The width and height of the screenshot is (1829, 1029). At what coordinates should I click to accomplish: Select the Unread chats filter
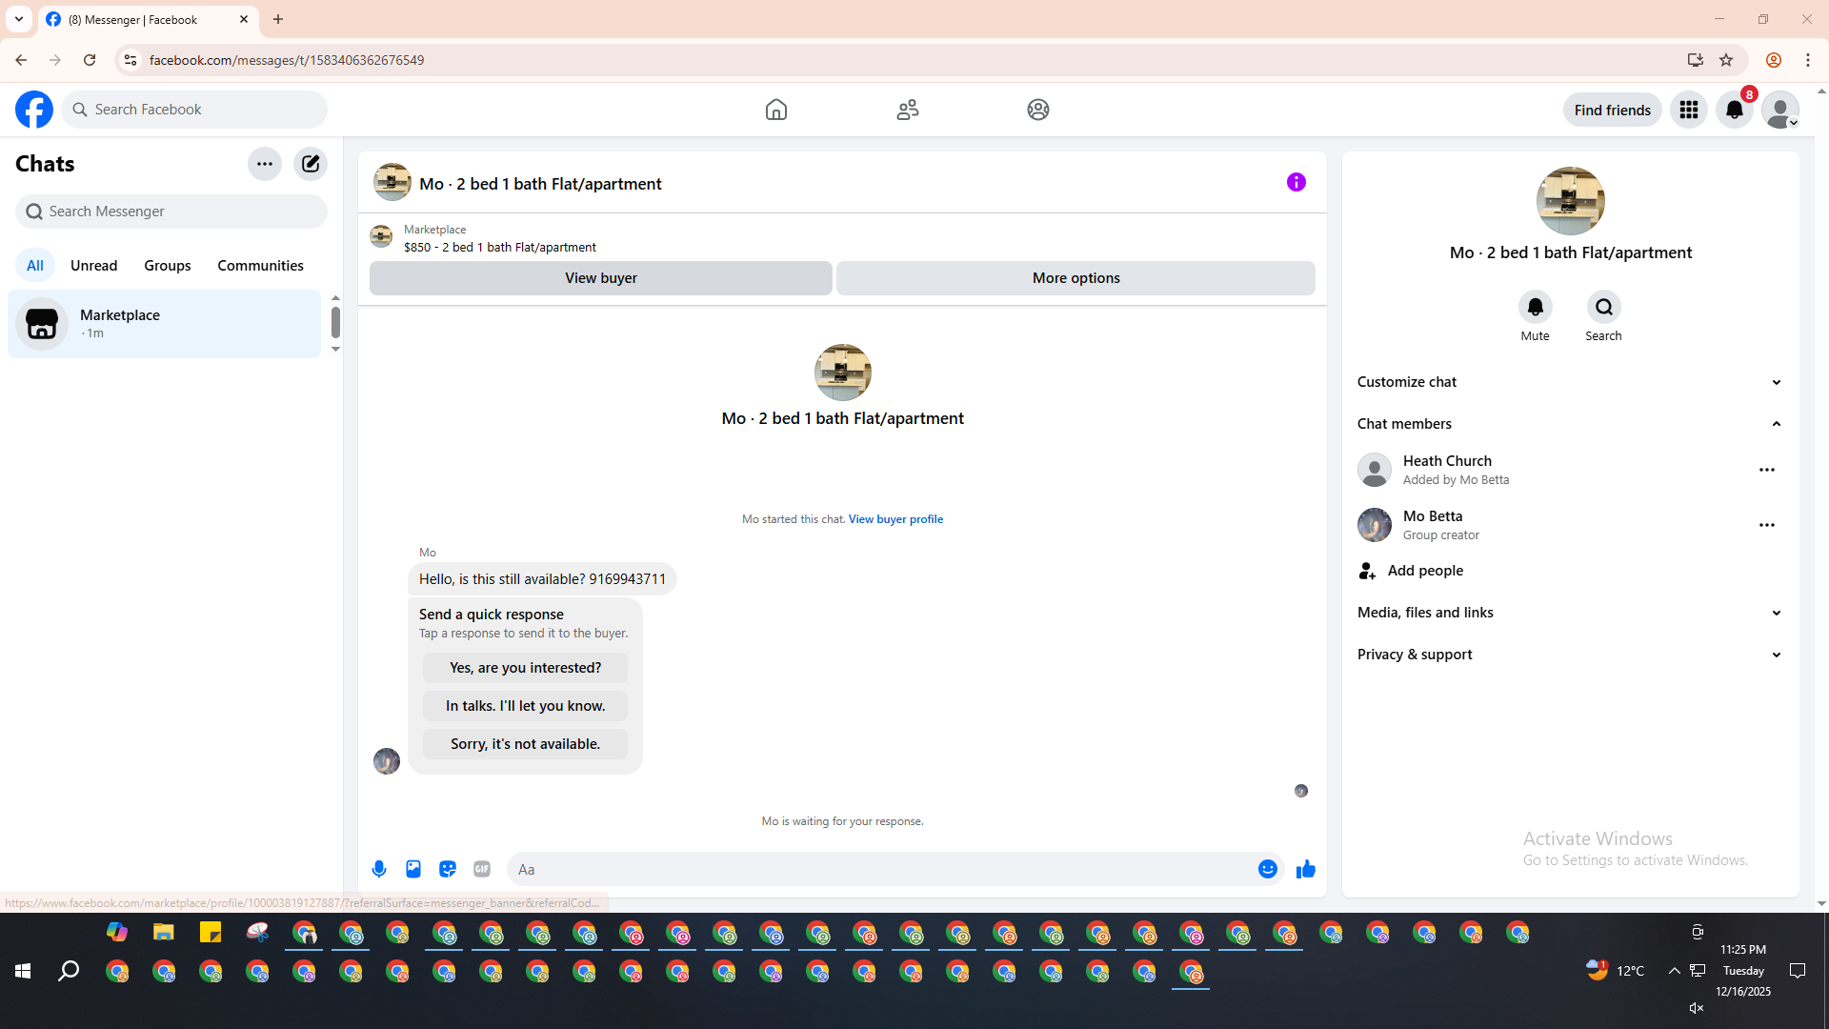click(93, 266)
